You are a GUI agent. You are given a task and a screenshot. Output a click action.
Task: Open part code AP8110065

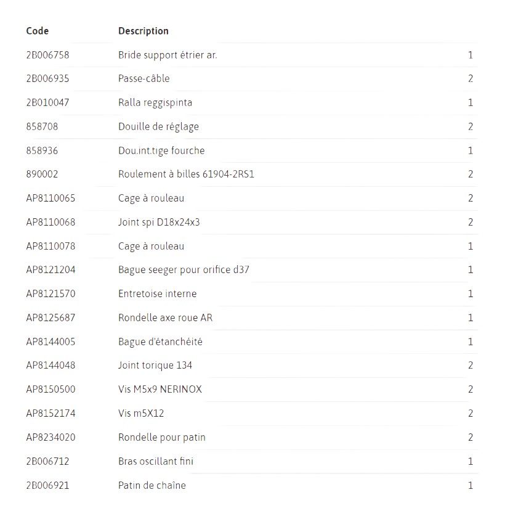[50, 198]
